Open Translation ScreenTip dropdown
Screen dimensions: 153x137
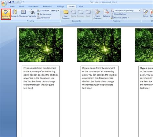click(48, 11)
